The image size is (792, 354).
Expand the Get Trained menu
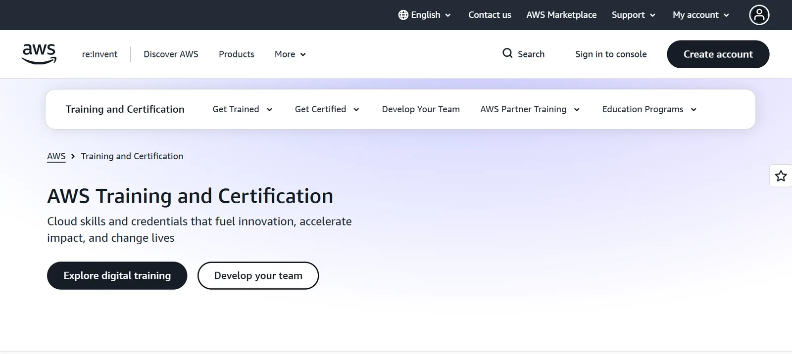[243, 109]
